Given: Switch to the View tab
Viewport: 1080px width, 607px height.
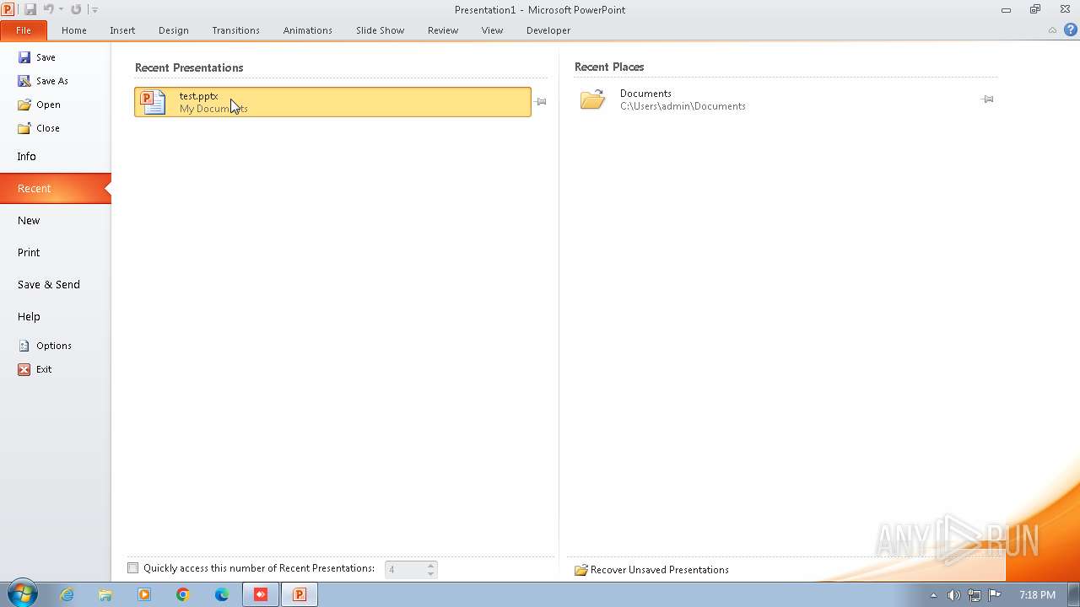Looking at the screenshot, I should 492,30.
